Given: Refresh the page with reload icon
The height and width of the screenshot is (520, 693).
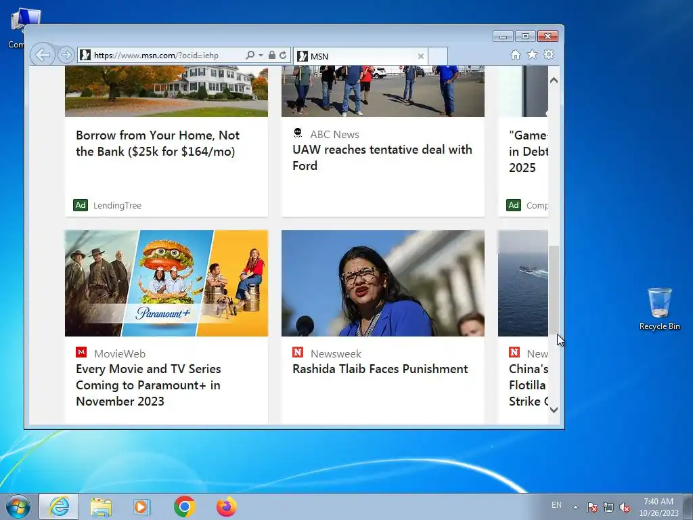Looking at the screenshot, I should [283, 55].
